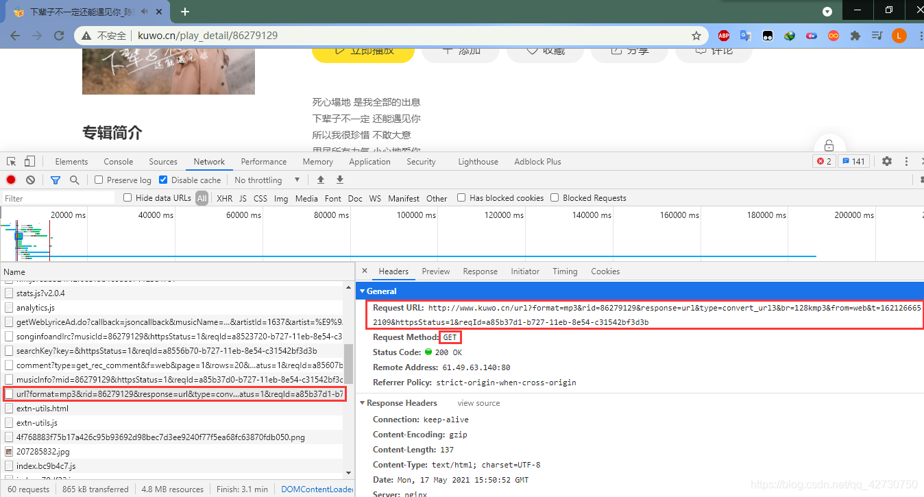Select the analytics.js request
Image resolution: width=924 pixels, height=497 pixels.
pos(172,308)
